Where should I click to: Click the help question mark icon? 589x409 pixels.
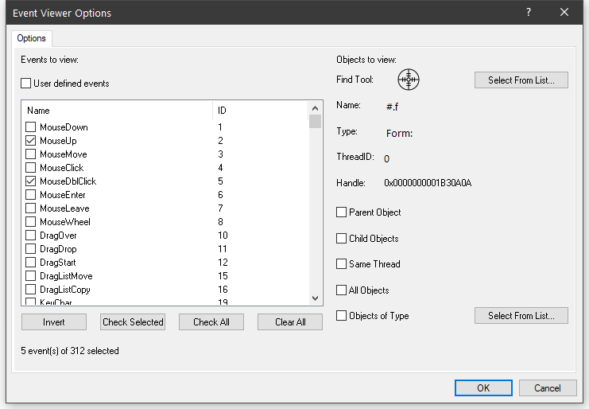pos(529,13)
